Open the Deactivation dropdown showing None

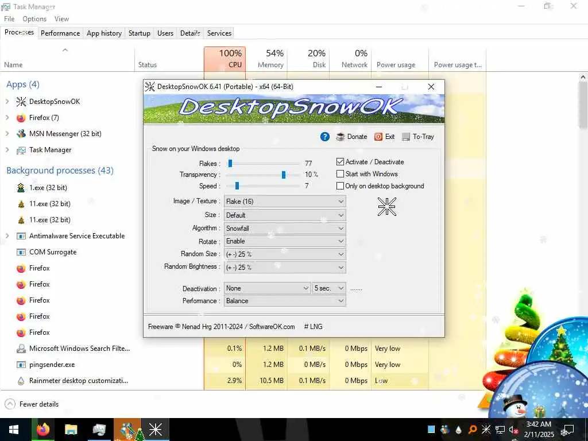(x=268, y=288)
